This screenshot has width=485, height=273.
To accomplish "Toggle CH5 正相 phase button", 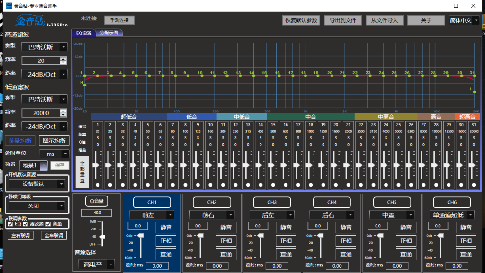I will coord(406,241).
